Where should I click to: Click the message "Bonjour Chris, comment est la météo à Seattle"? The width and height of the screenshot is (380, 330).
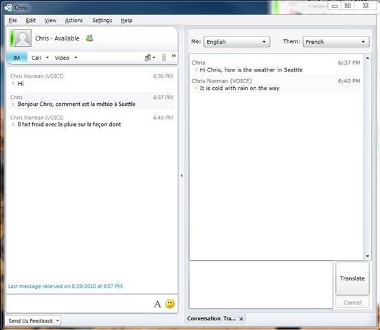[x=76, y=104]
